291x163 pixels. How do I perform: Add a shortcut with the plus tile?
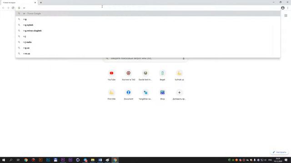tap(179, 95)
